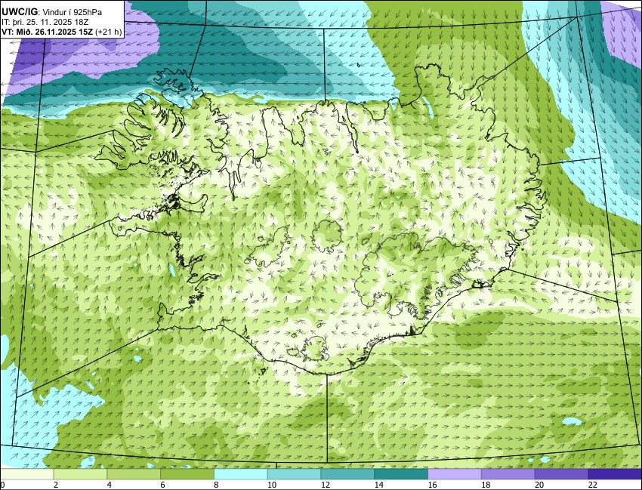Image resolution: width=642 pixels, height=490 pixels.
Task: Click the 8–10 m/s light cyan swatch
Action: tap(241, 474)
